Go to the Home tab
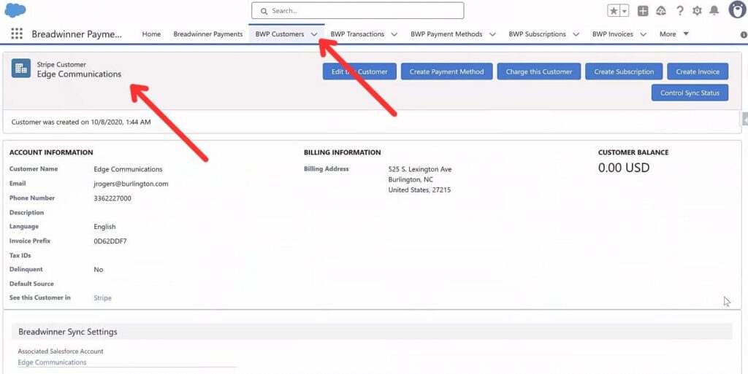The width and height of the screenshot is (748, 374). click(x=151, y=34)
